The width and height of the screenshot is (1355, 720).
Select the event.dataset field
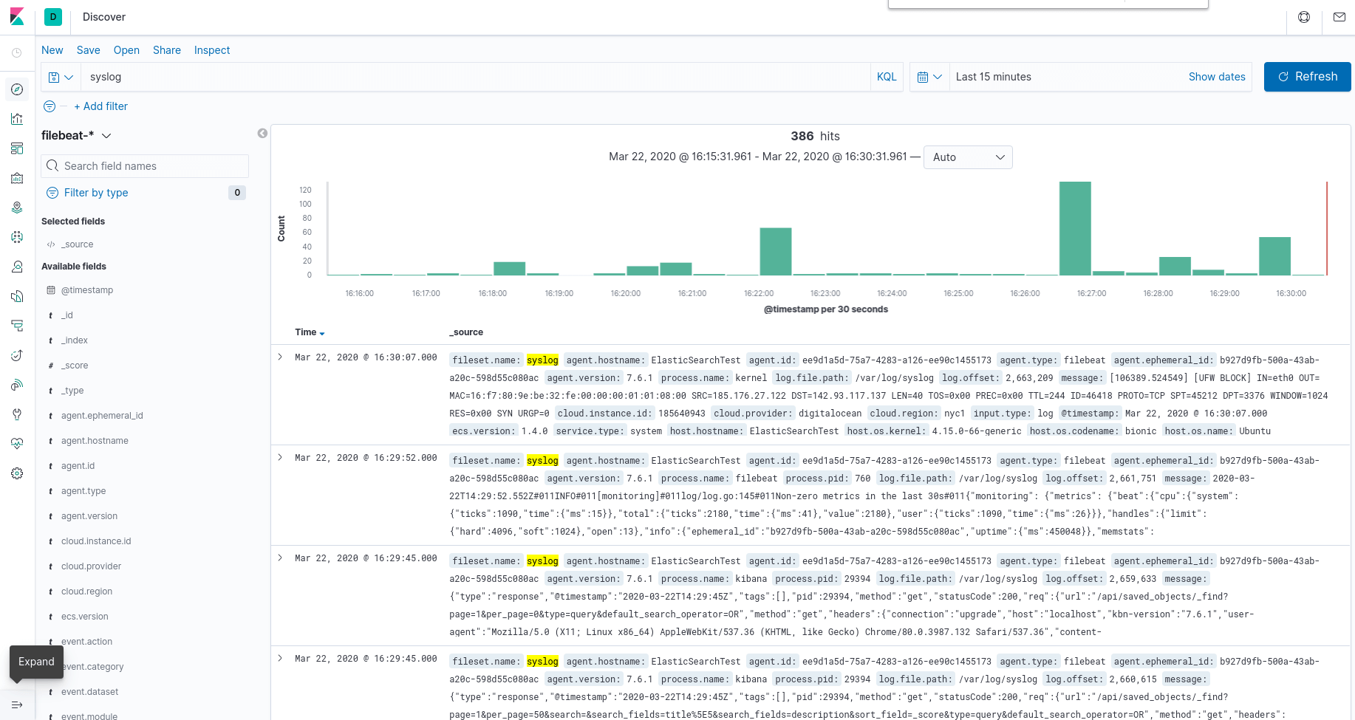90,692
